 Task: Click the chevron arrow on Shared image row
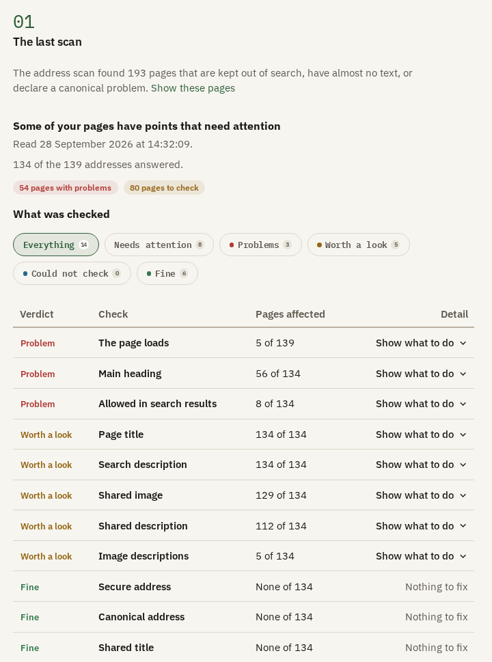[x=463, y=496]
